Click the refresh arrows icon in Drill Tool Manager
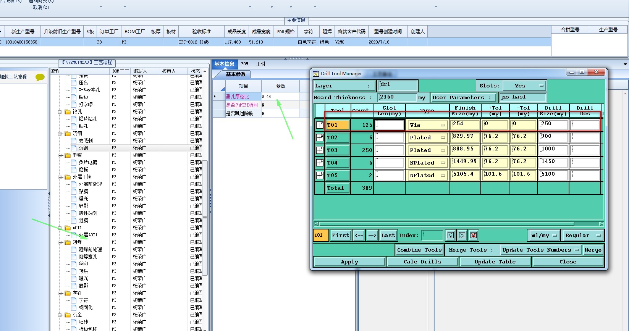The width and height of the screenshot is (629, 331). tap(462, 235)
